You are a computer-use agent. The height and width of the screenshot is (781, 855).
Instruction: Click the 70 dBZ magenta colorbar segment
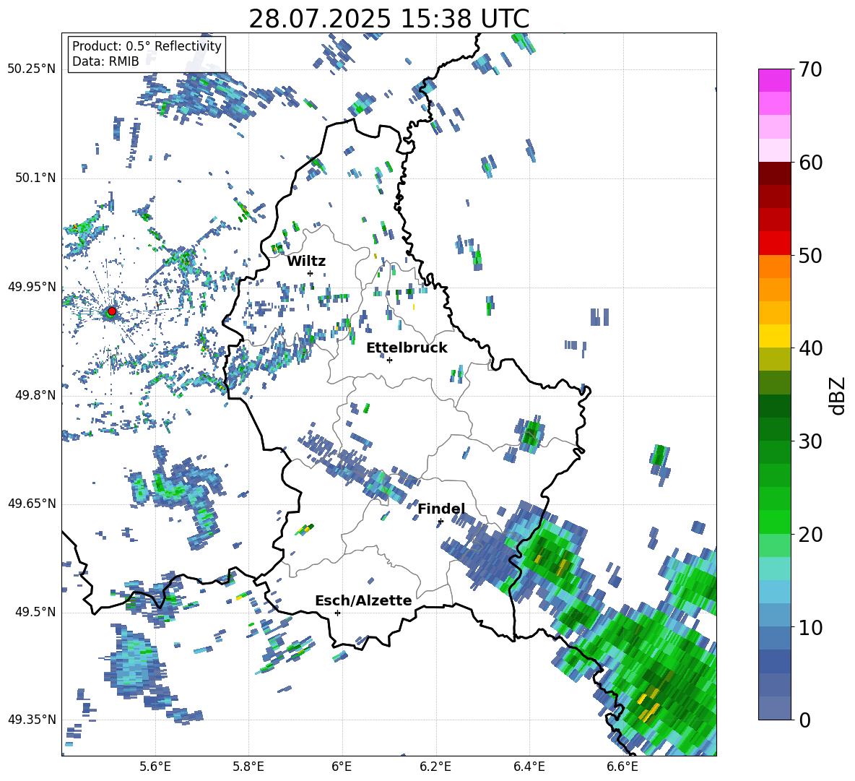(x=774, y=80)
